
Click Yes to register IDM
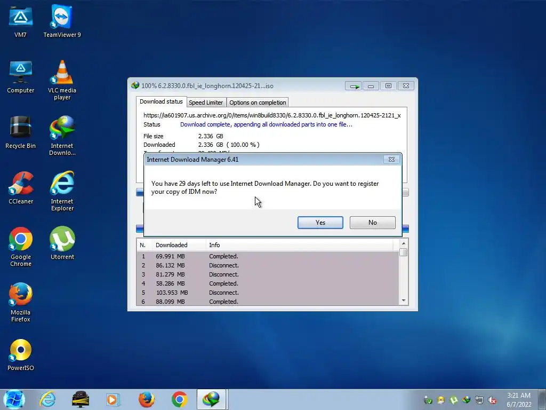click(320, 223)
